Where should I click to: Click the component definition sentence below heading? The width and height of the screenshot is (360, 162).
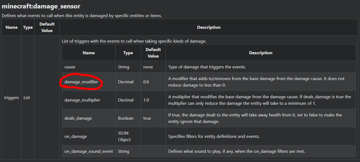pos(82,15)
